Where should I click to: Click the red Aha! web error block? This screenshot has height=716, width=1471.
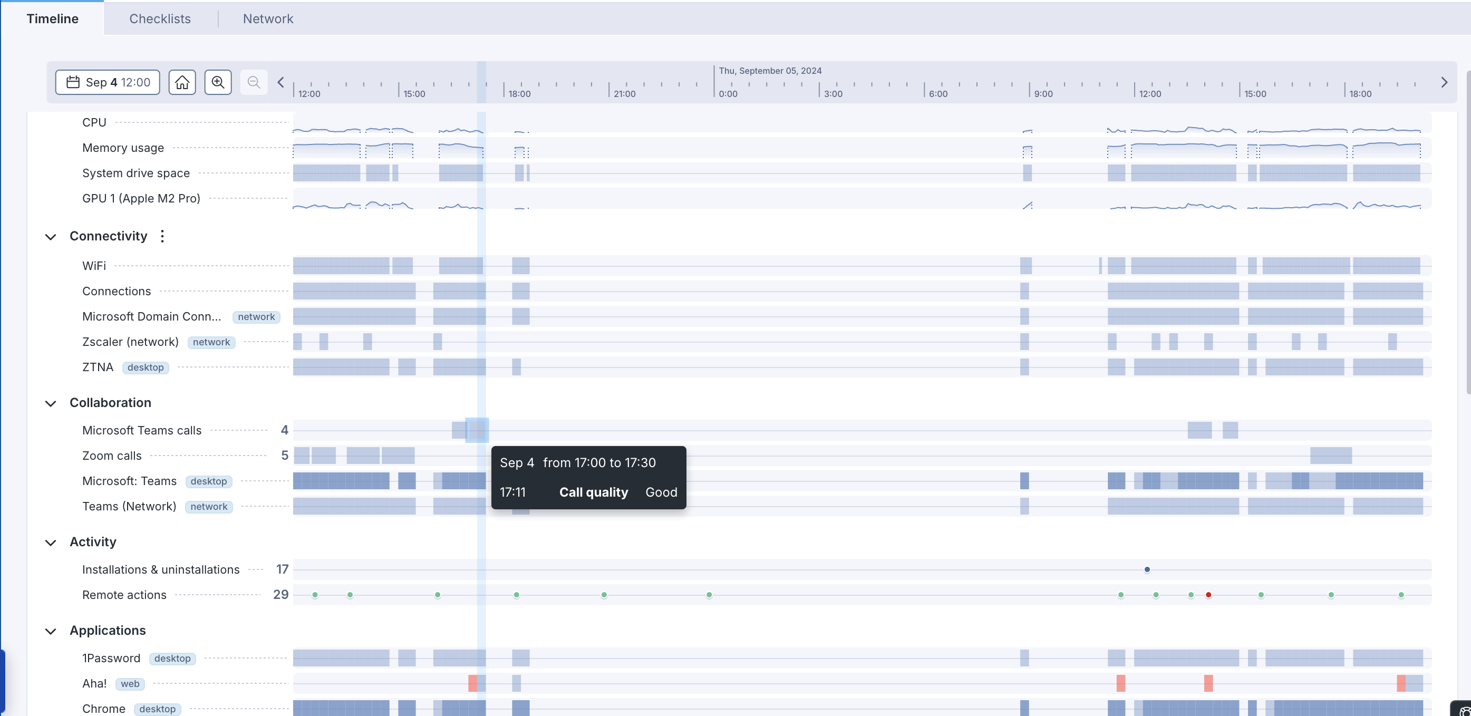[472, 683]
